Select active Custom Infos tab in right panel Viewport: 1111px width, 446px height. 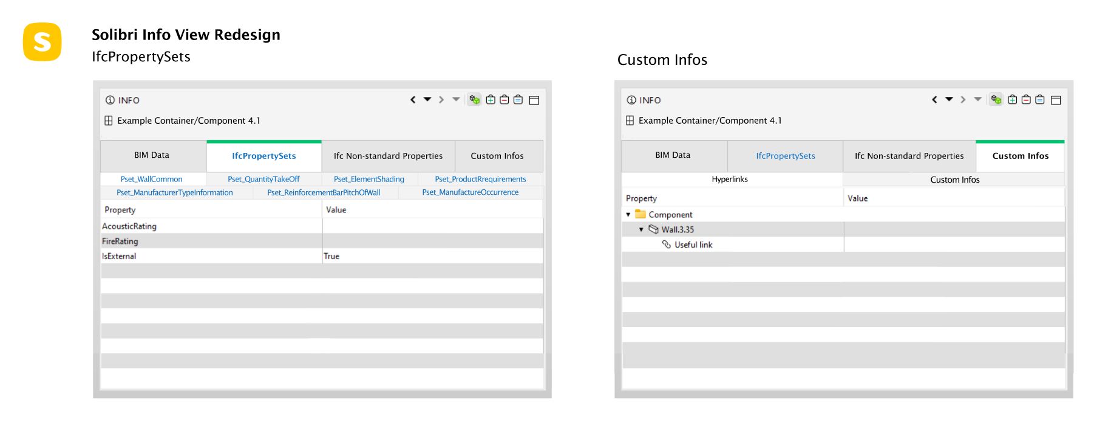pyautogui.click(x=1020, y=156)
